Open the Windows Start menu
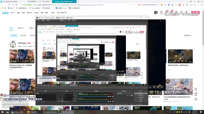Viewport: 204px width, 114px height. [x=2, y=112]
